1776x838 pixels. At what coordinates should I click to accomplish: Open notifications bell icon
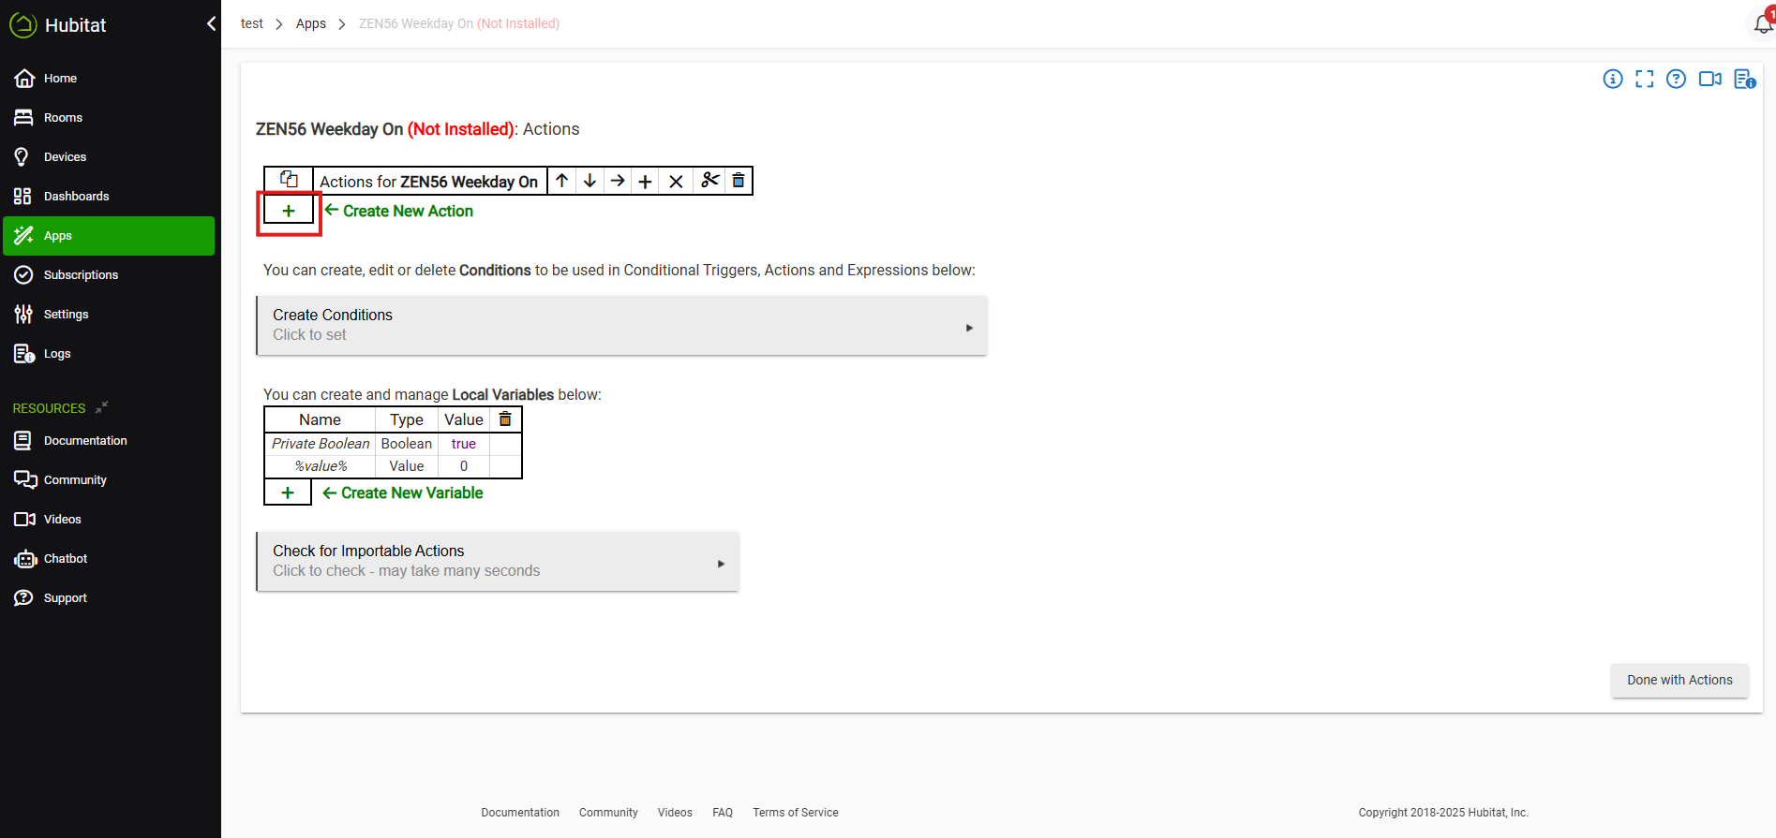[x=1763, y=23]
